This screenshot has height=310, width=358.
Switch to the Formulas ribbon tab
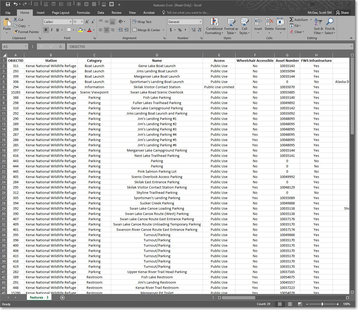pos(83,13)
